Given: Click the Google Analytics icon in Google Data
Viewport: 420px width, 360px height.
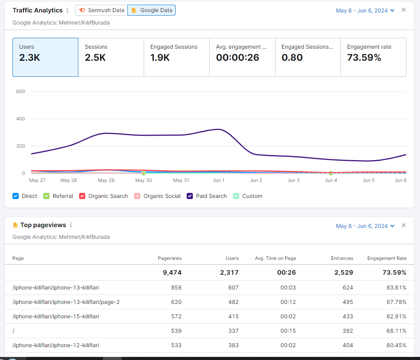Looking at the screenshot, I should click(x=134, y=10).
